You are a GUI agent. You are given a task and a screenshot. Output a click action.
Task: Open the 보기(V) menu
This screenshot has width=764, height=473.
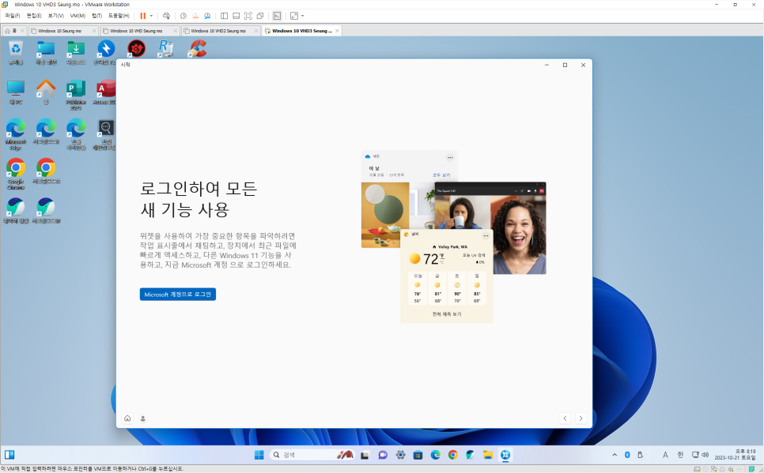click(x=56, y=16)
